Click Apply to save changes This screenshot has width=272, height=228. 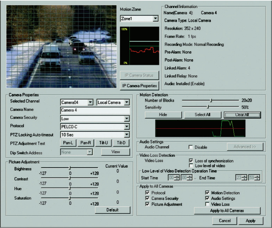pyautogui.click(x=251, y=221)
